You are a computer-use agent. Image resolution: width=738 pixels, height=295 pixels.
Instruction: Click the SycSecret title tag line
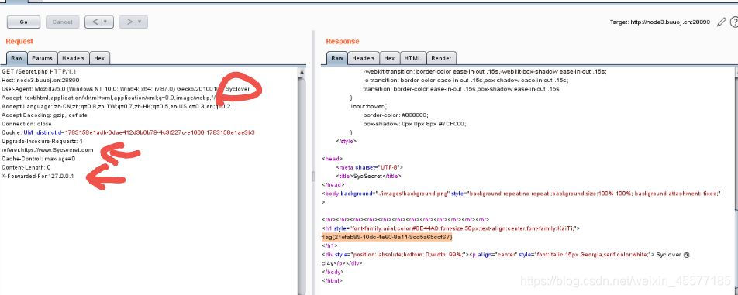pyautogui.click(x=369, y=177)
